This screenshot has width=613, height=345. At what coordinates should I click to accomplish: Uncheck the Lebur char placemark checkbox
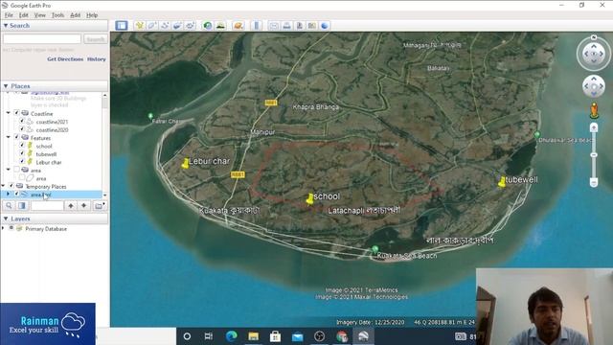pyautogui.click(x=22, y=161)
